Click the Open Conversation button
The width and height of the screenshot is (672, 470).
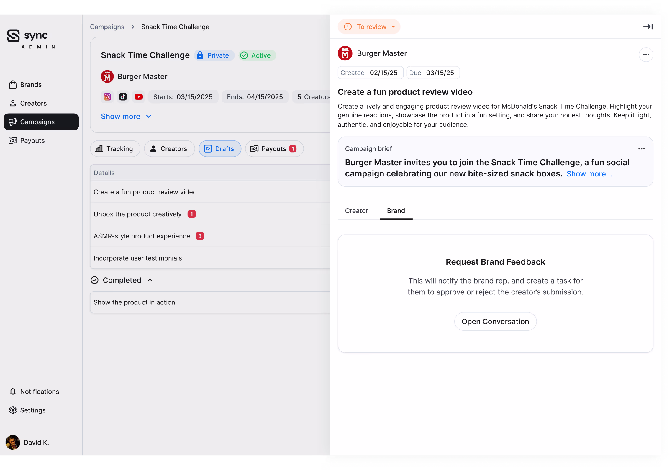(x=495, y=322)
